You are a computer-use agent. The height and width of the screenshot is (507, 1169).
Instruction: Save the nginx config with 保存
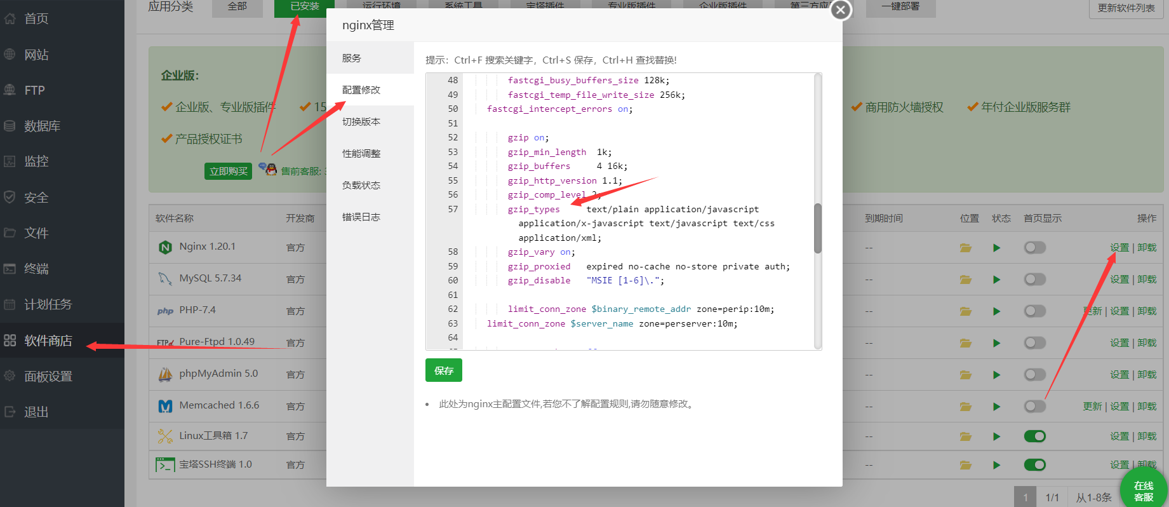pos(443,370)
